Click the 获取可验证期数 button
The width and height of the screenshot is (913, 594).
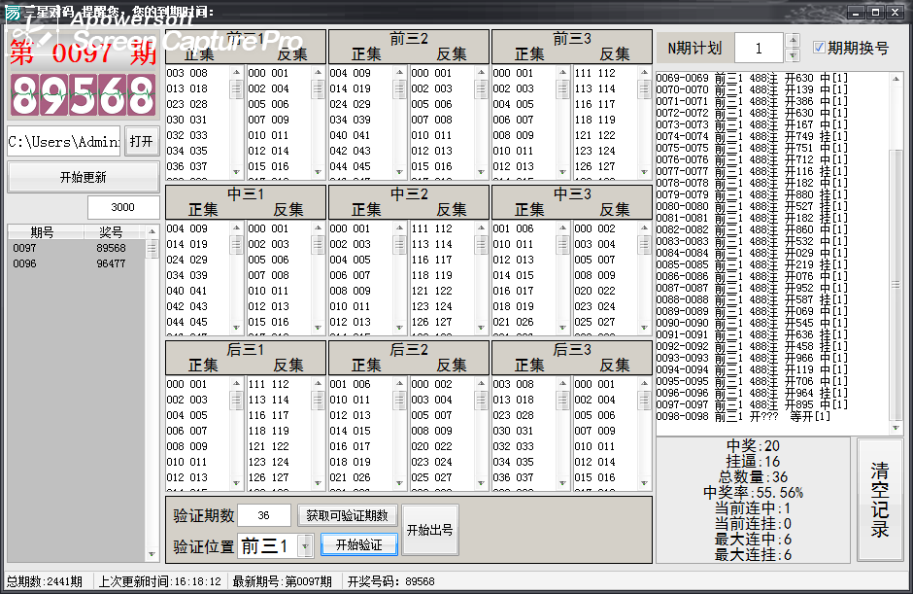point(347,515)
